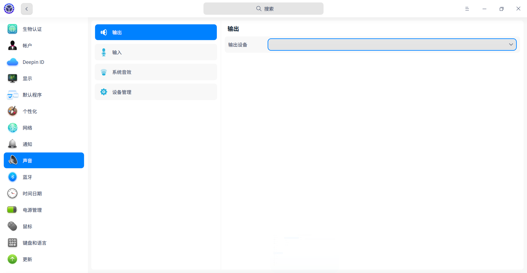This screenshot has height=273, width=527.
Task: Click the 生物认证 fingerprint icon
Action: click(12, 29)
